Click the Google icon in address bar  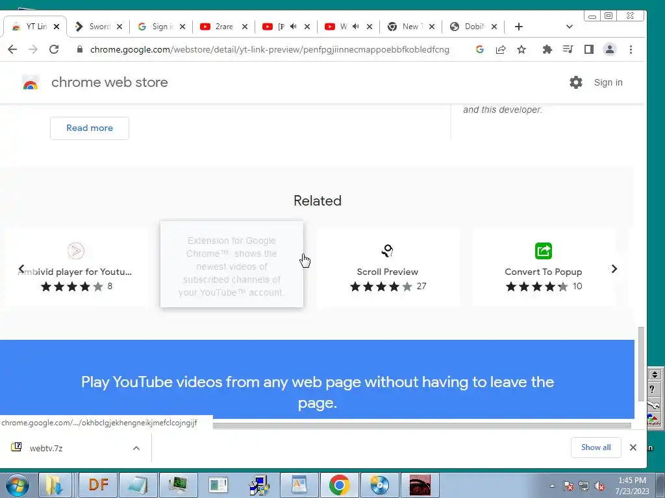point(480,49)
